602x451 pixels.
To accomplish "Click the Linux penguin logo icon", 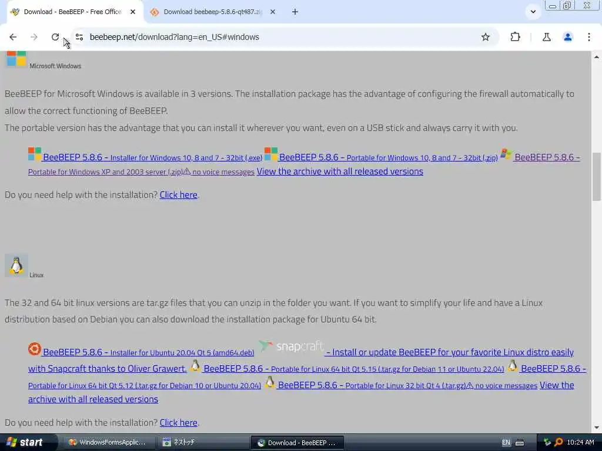I will (x=16, y=265).
